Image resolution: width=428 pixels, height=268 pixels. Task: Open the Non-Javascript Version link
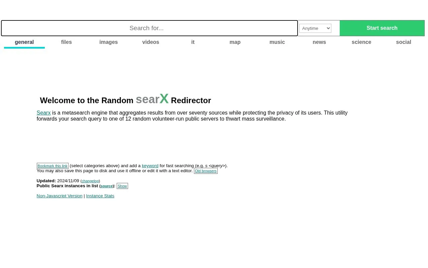[60, 196]
